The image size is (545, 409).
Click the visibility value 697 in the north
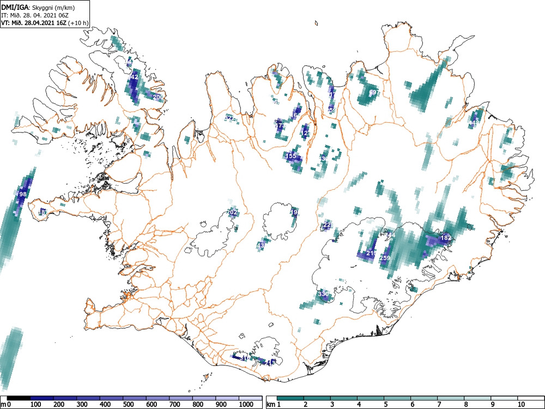tap(373, 92)
